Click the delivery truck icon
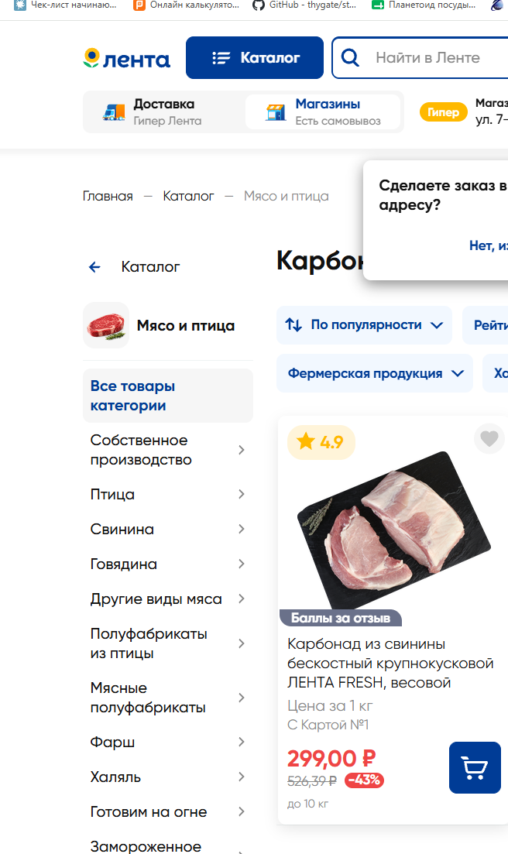Viewport: 508px width, 854px height. tap(114, 112)
